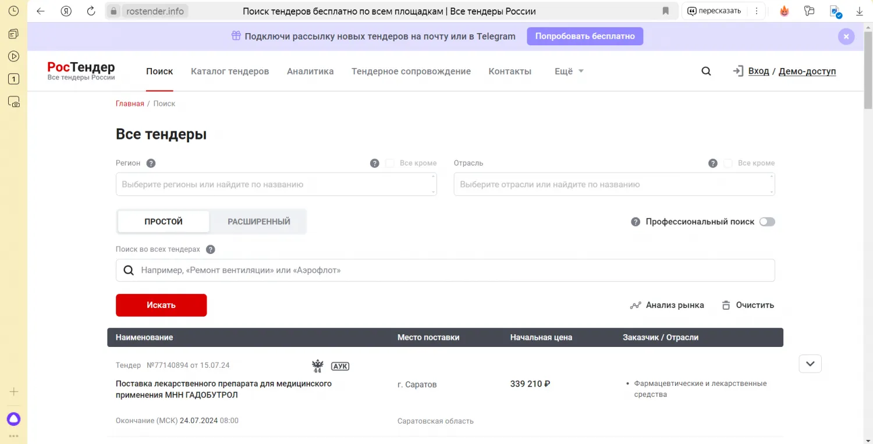The width and height of the screenshot is (873, 444).
Task: Check Все кроме box for Отрасль
Action: click(x=728, y=163)
